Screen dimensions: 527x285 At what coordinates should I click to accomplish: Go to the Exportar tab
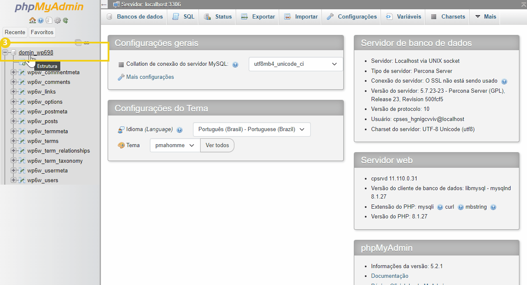click(x=258, y=17)
